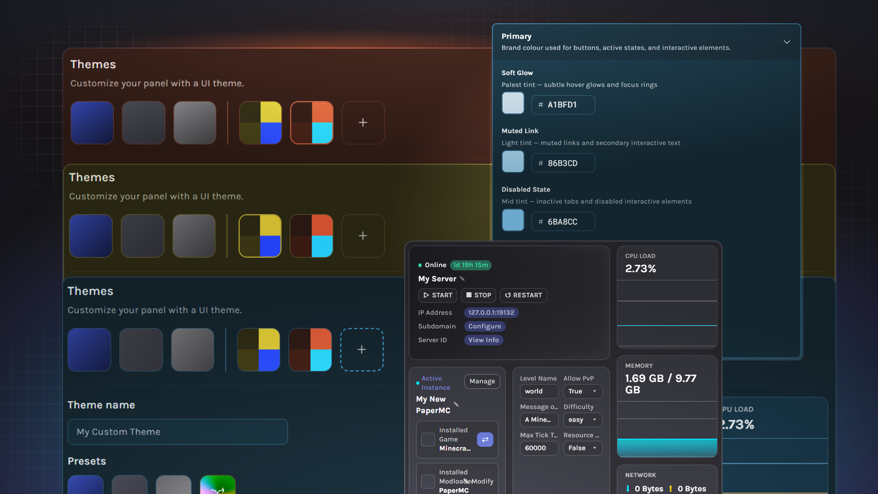This screenshot has width=878, height=494.
Task: Select blue theme swatch in yellow Themes panel
Action: click(91, 236)
